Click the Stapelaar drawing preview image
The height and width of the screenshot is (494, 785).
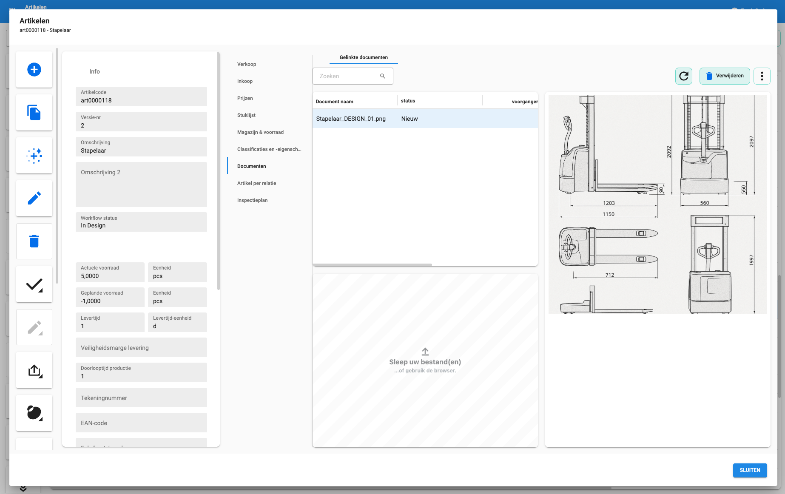tap(658, 204)
